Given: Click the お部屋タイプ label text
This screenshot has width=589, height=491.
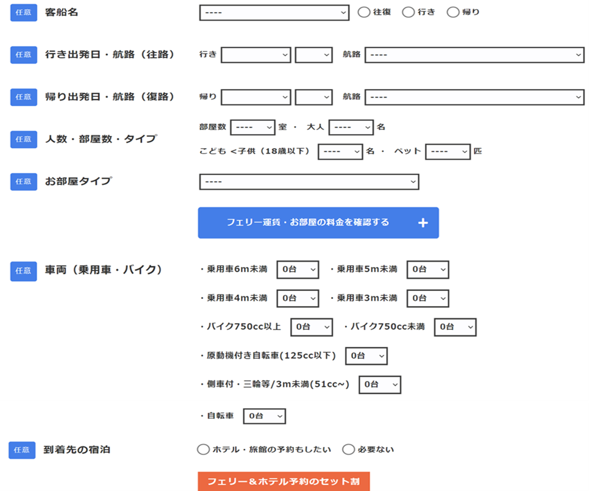Looking at the screenshot, I should point(79,181).
